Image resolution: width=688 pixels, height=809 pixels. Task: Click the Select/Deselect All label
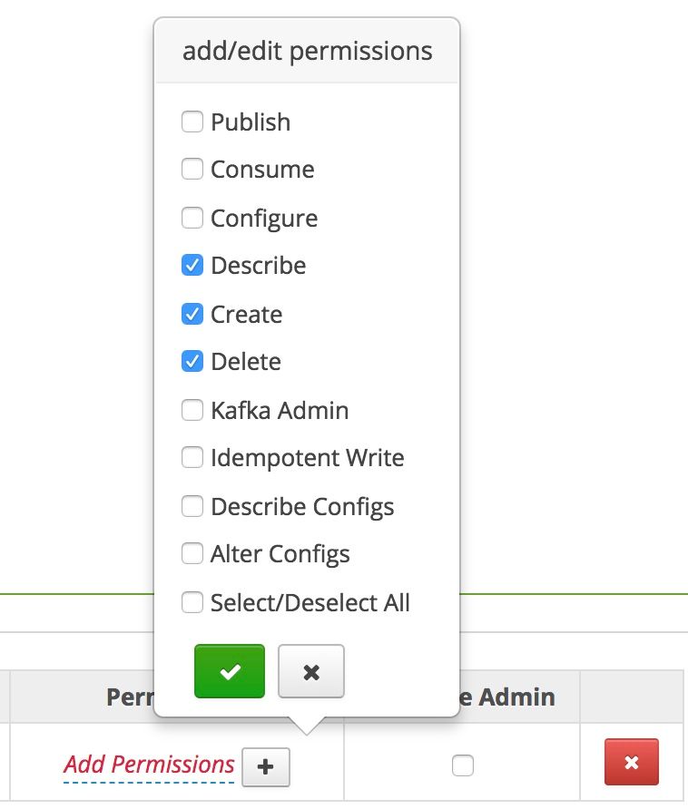point(310,603)
